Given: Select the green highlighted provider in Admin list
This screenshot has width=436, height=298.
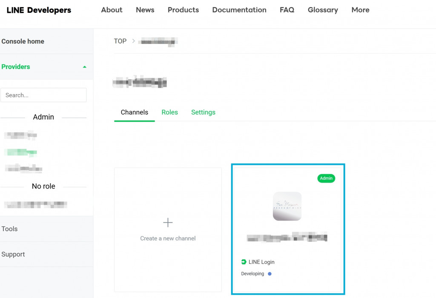Looking at the screenshot, I should pyautogui.click(x=20, y=152).
